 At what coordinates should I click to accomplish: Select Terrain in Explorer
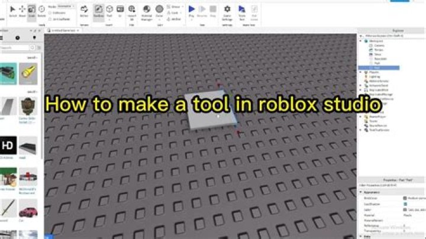pyautogui.click(x=379, y=50)
